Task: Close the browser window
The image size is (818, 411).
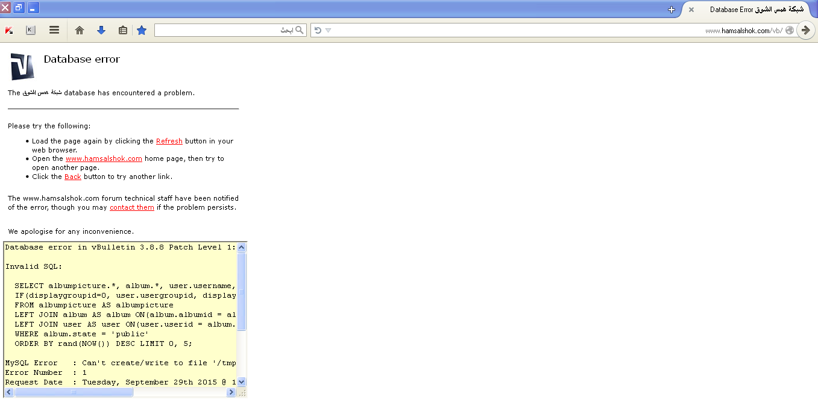Action: pos(5,8)
